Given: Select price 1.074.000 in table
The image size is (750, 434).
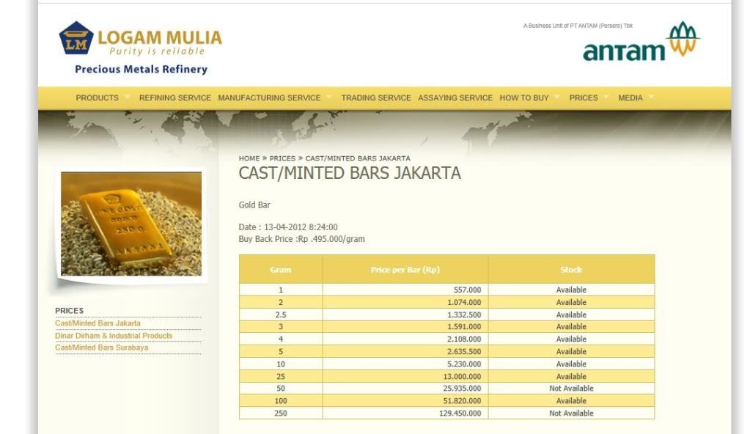Looking at the screenshot, I should click(464, 303).
